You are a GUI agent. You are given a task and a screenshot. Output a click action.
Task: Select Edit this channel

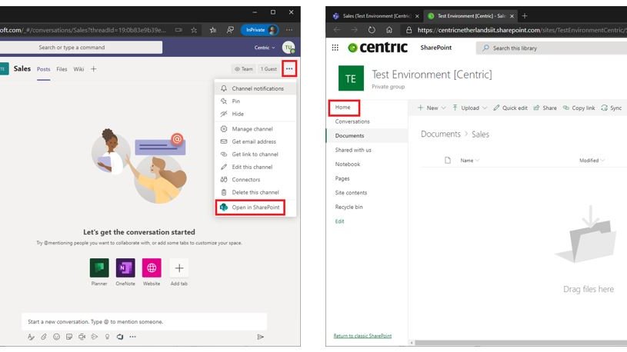[x=255, y=167]
